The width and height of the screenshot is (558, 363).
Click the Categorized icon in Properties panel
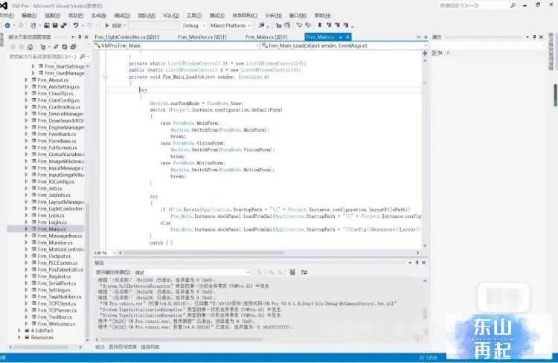[x=434, y=53]
